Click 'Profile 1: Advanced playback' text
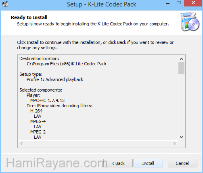Image resolution: width=203 pixels, height=173 pixels. point(55,79)
